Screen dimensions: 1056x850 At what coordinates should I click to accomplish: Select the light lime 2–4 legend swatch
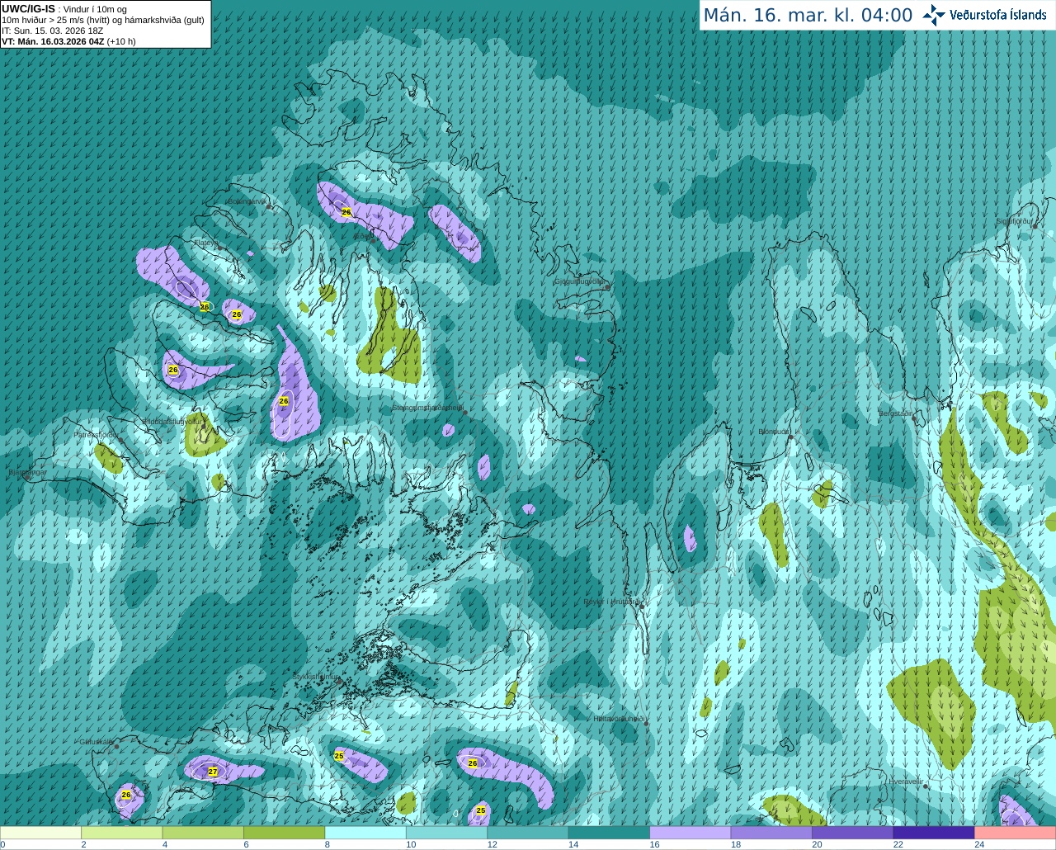point(121,833)
